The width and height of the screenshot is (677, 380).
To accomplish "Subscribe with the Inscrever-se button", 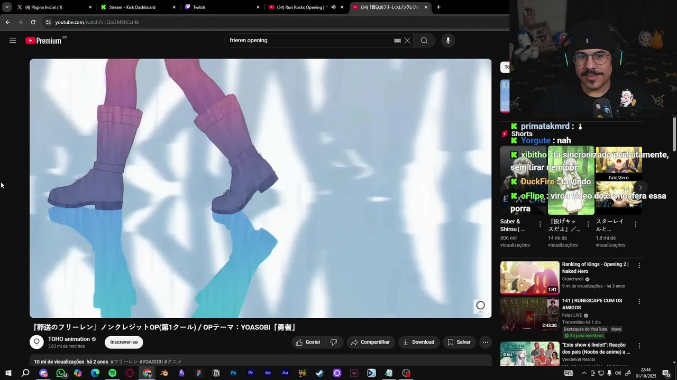I will click(124, 342).
